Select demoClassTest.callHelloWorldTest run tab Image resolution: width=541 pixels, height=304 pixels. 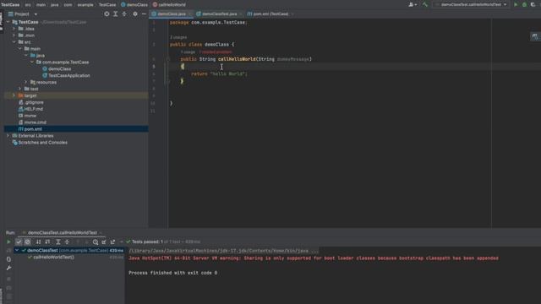coord(62,233)
